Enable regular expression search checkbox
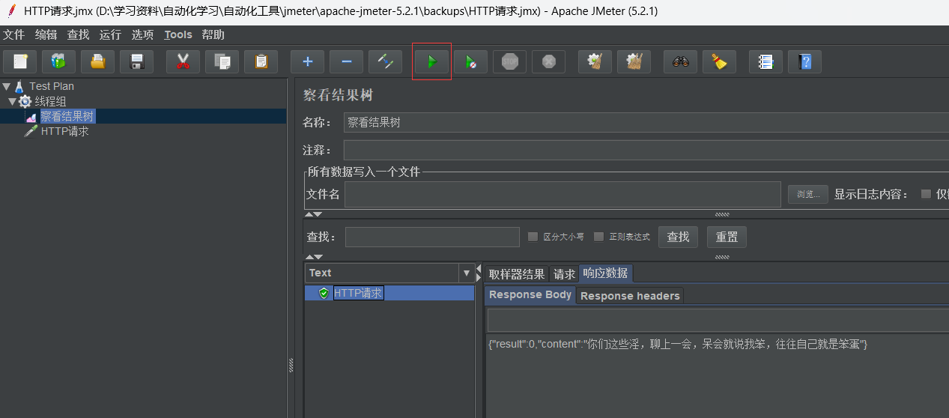This screenshot has height=418, width=949. [598, 237]
